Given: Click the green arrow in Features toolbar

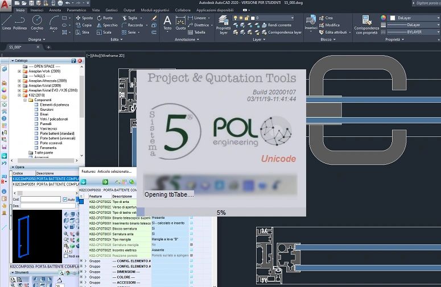Looking at the screenshot, I should click(105, 182).
